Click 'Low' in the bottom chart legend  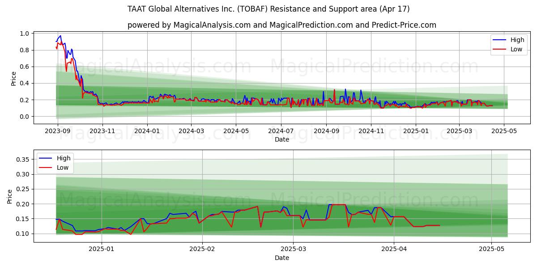tap(63, 167)
